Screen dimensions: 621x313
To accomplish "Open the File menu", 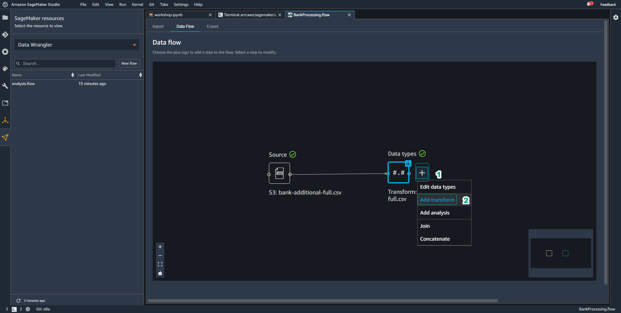I will [x=83, y=5].
